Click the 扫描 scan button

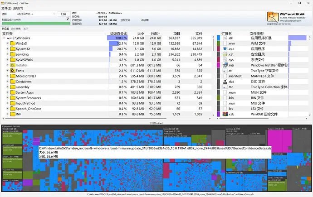coord(64,14)
